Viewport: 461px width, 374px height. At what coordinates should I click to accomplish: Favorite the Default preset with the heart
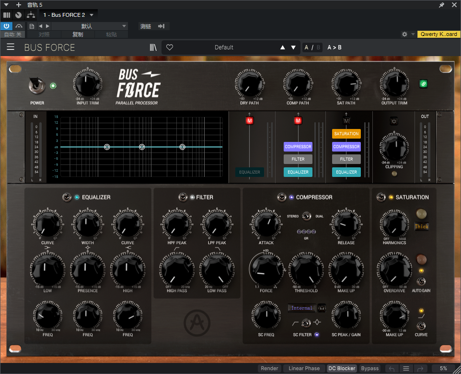click(170, 47)
